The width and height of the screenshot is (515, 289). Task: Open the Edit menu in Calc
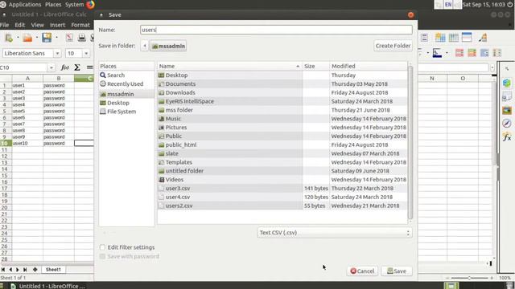[19, 25]
